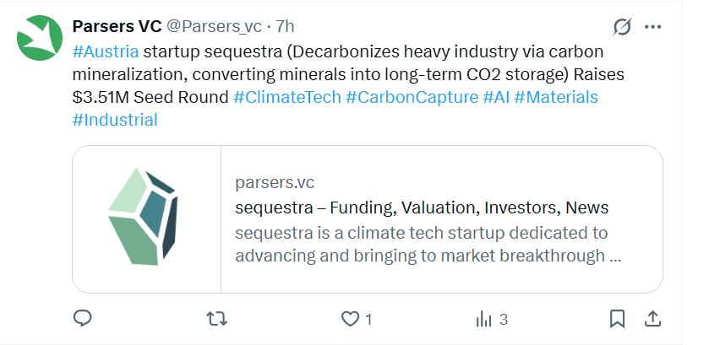This screenshot has height=345, width=709.
Task: Open the three-dot more options menu
Action: point(652,27)
